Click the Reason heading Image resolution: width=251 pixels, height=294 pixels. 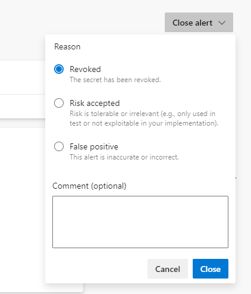[67, 47]
